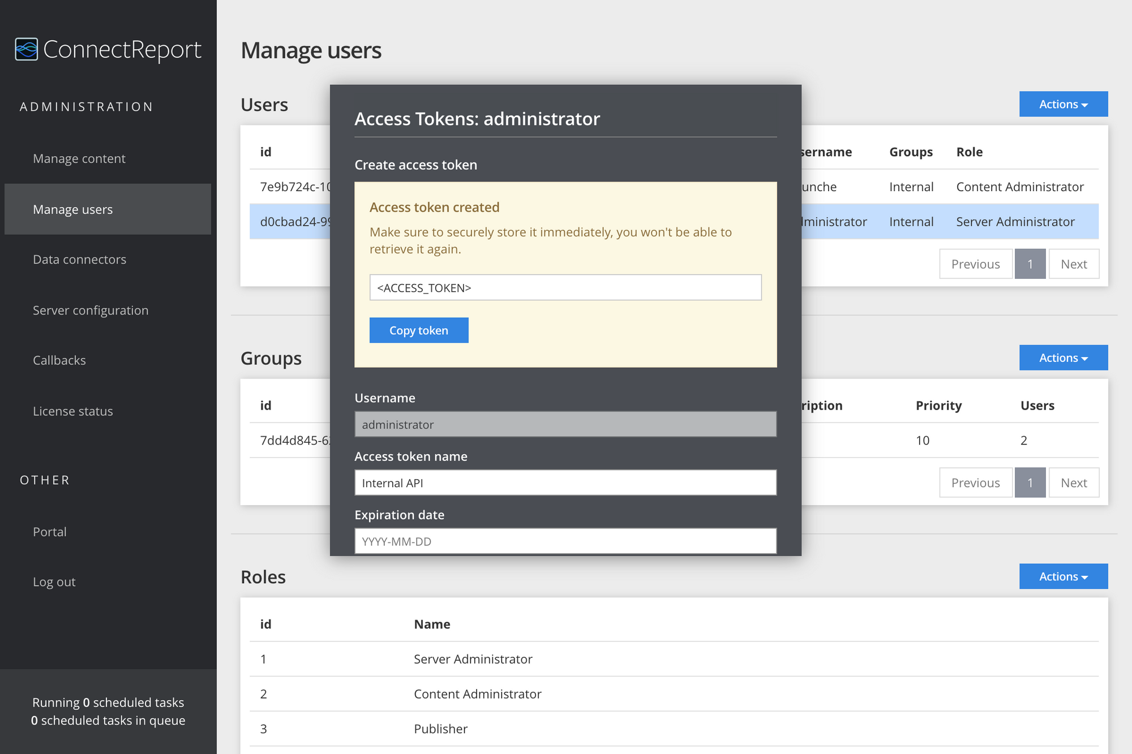Click Previous on the Groups pagination
This screenshot has width=1132, height=754.
975,482
